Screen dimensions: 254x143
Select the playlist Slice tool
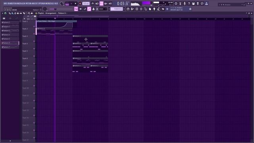coord(24,13)
